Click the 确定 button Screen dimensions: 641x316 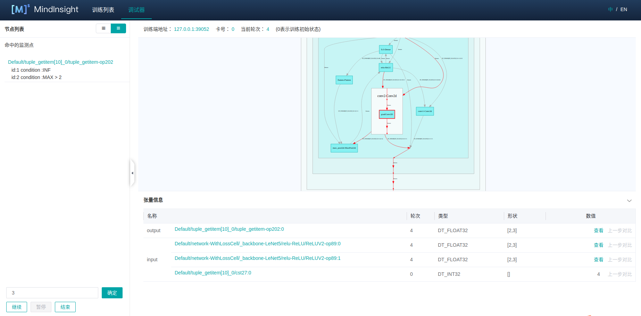tap(112, 293)
